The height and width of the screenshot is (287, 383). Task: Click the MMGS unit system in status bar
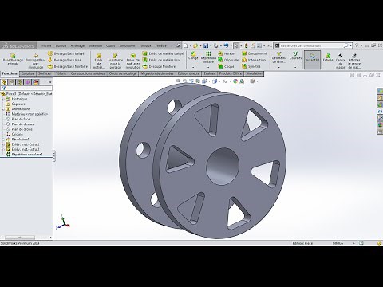(x=338, y=243)
